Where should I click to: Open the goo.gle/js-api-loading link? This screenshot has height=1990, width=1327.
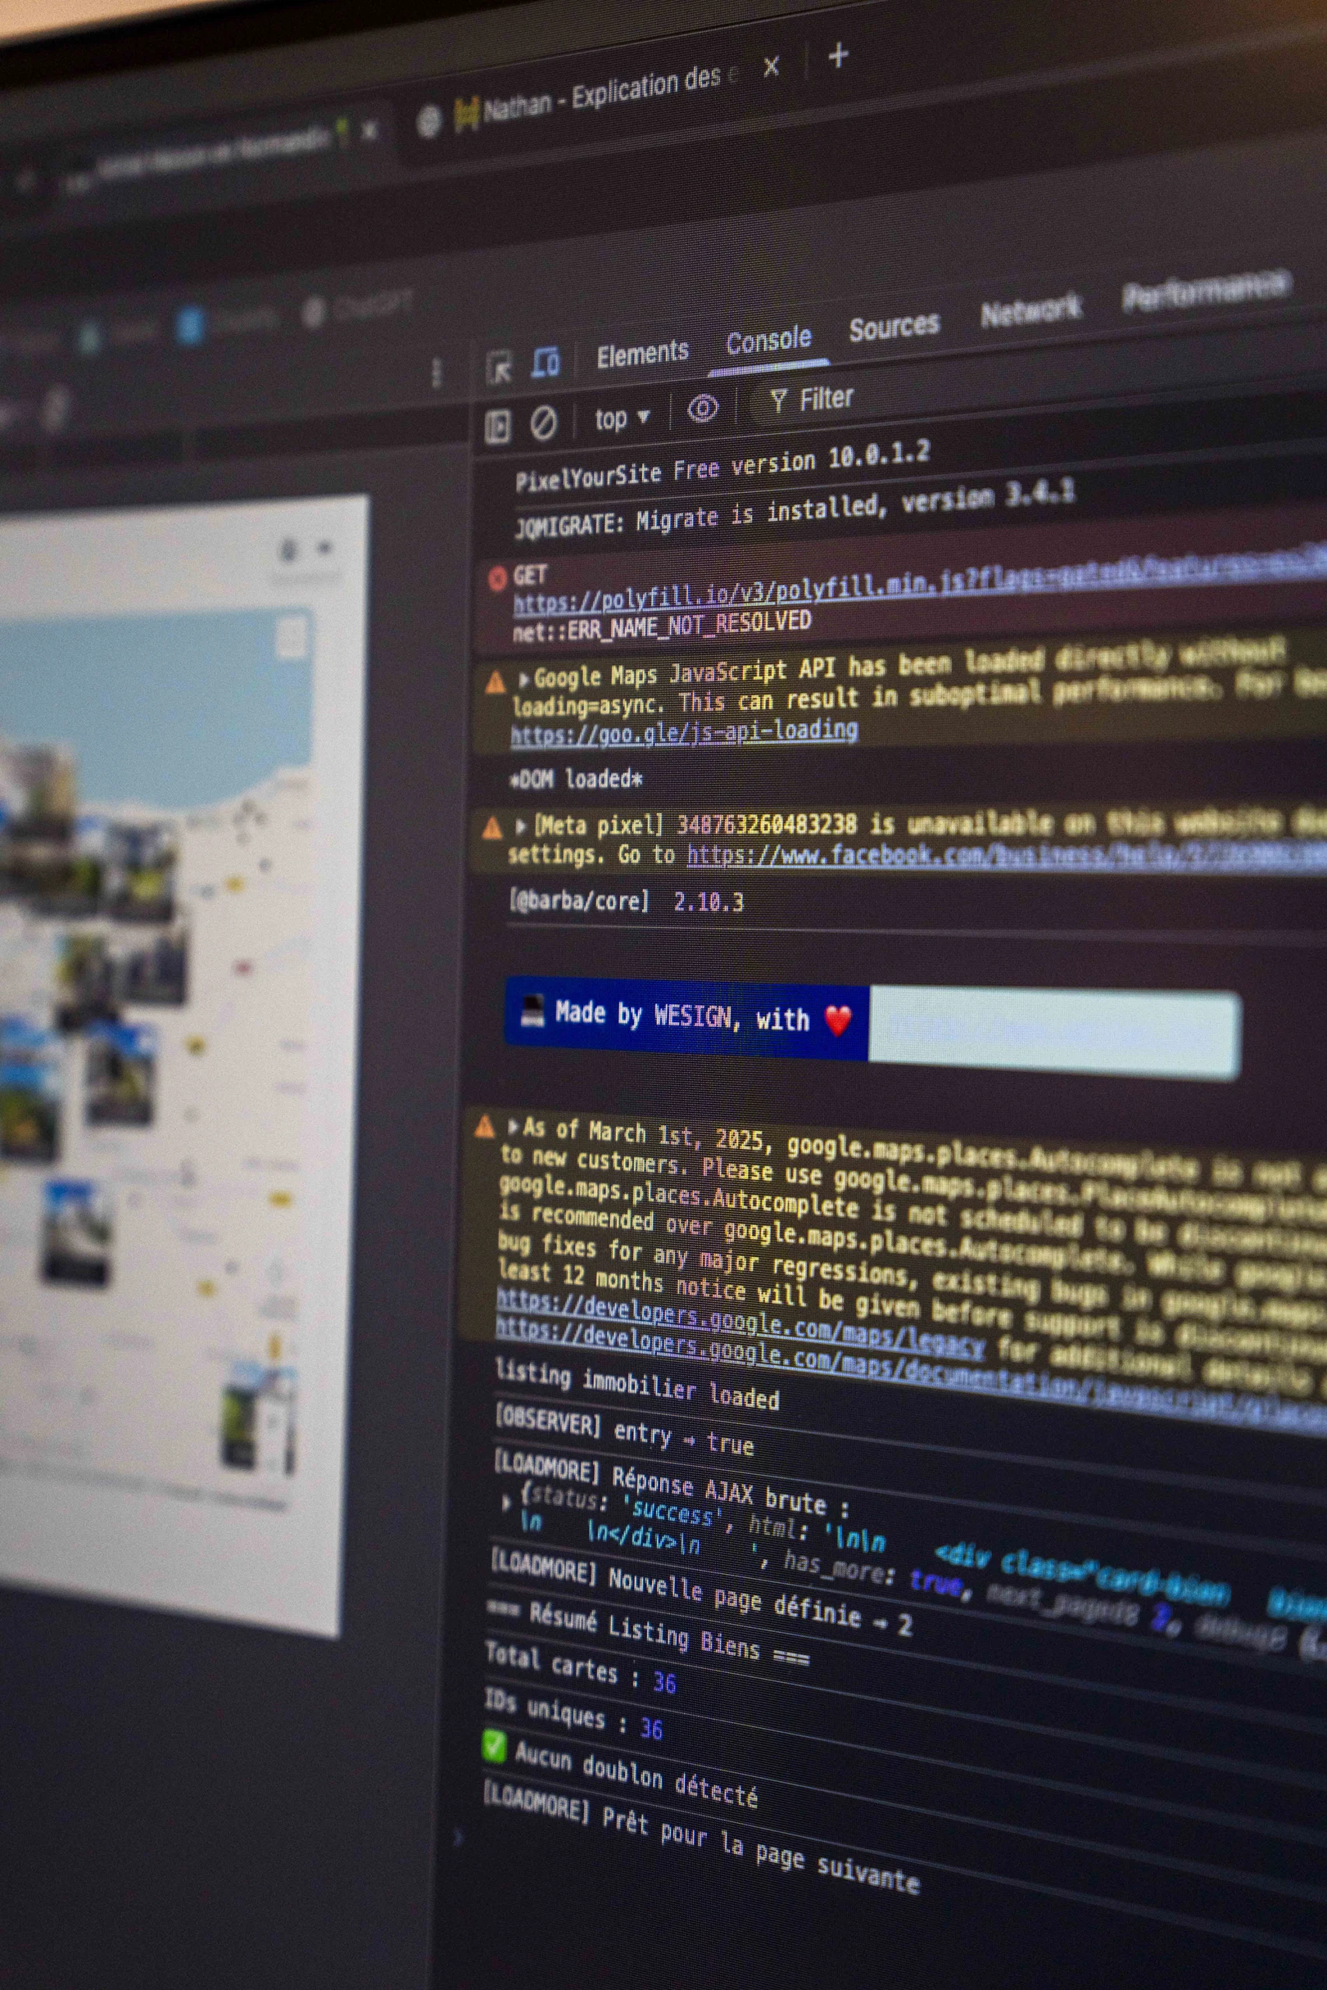click(x=684, y=731)
